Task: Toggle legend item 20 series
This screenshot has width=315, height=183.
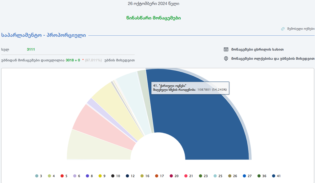Action: click(174, 176)
